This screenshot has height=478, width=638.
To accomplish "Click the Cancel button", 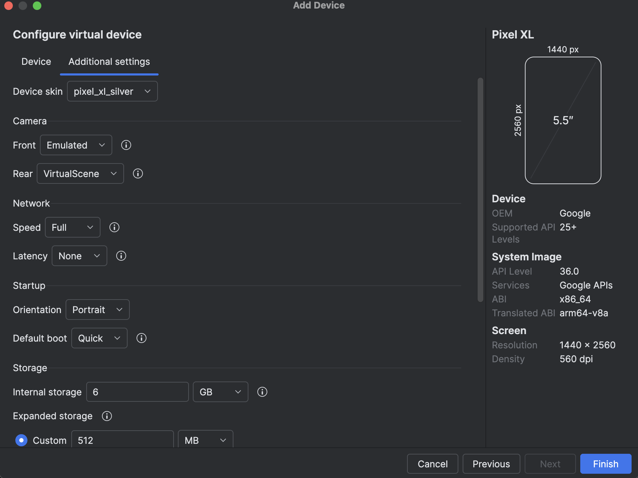I will tap(433, 464).
